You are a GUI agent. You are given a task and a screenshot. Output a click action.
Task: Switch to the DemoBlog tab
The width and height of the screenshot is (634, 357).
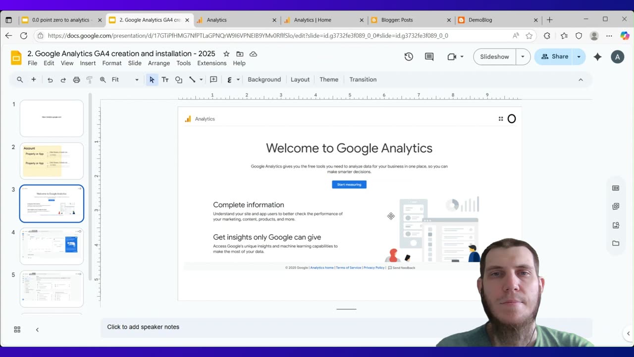click(497, 20)
